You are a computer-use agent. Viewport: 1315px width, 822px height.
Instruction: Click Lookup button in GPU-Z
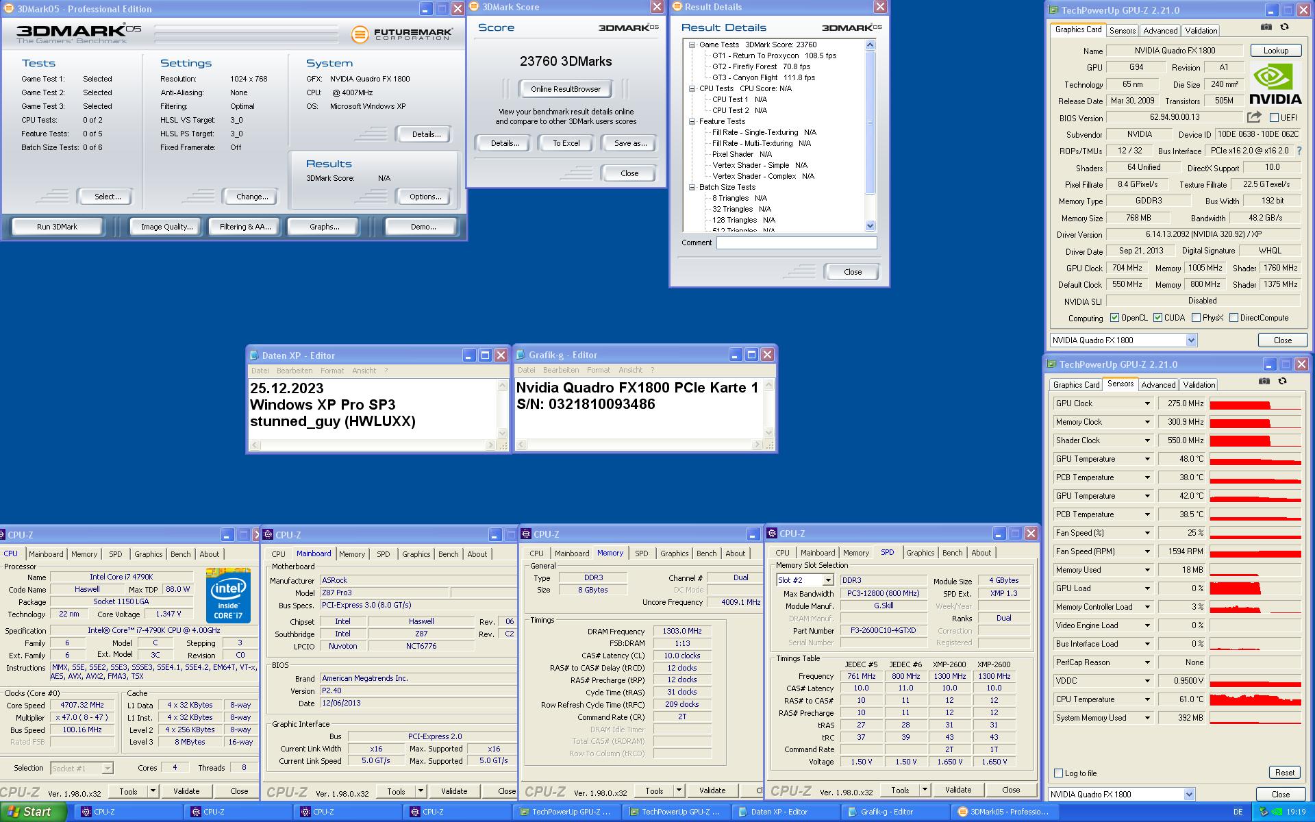click(1275, 51)
